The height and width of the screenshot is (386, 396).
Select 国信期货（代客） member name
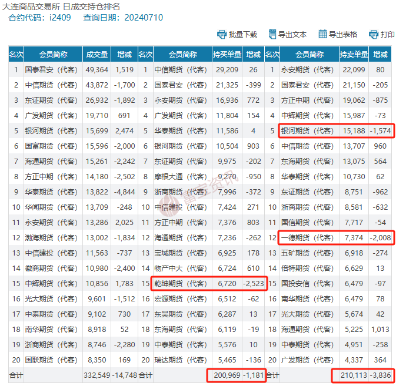click(307, 223)
